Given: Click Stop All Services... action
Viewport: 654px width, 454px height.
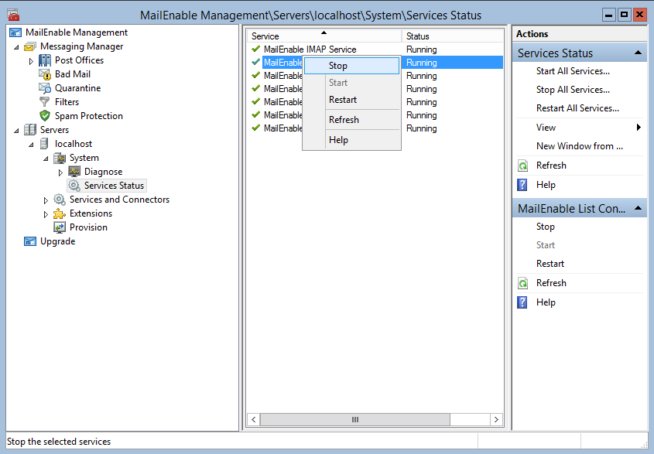Looking at the screenshot, I should click(x=573, y=90).
